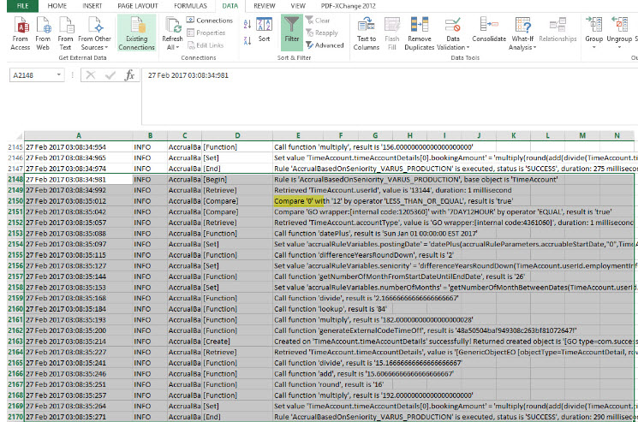The width and height of the screenshot is (638, 422).
Task: Cancel formula bar entry
Action: (90, 75)
